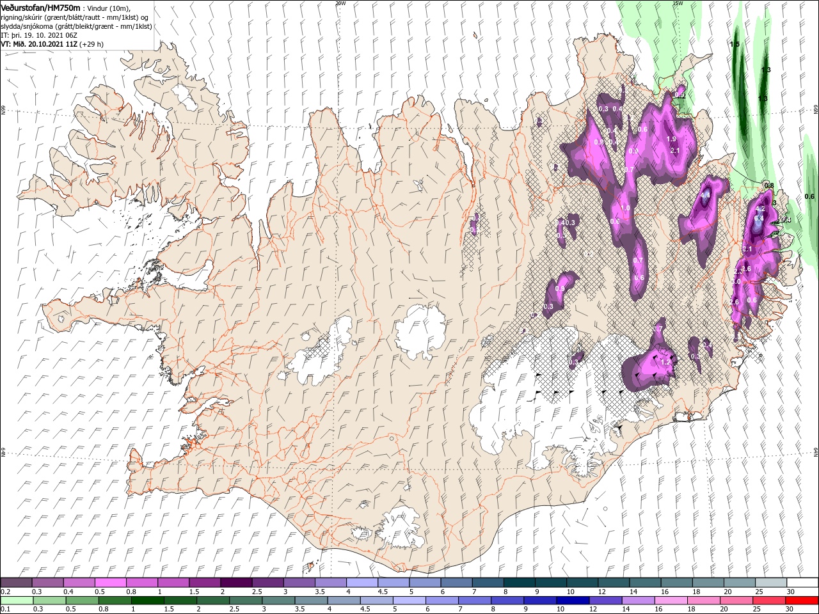The height and width of the screenshot is (614, 819).
Task: Select the pink rain swatch between 18 and 20
Action: tap(703, 601)
